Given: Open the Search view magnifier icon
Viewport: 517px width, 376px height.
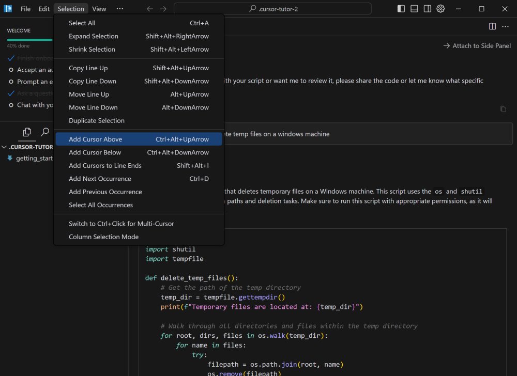Looking at the screenshot, I should click(x=45, y=132).
